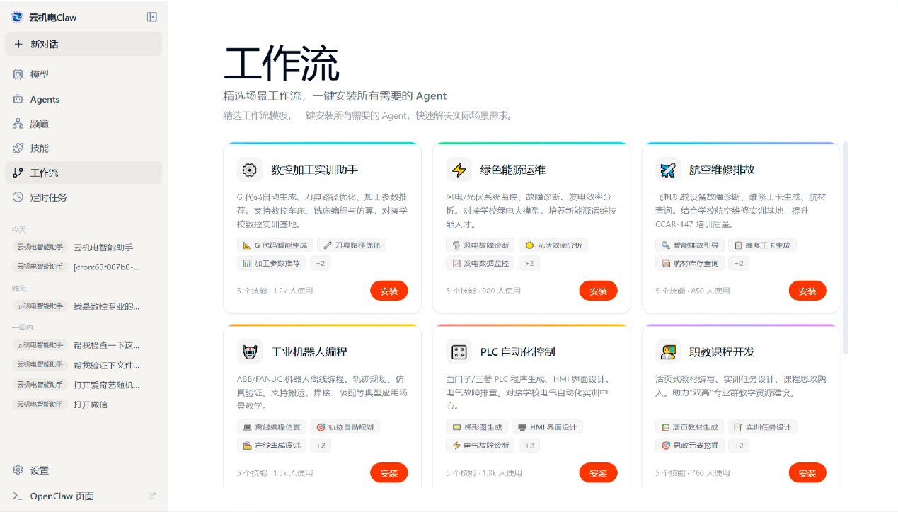Show more tags via +2 in 职教课程开发
This screenshot has width=898, height=512.
pyautogui.click(x=739, y=446)
